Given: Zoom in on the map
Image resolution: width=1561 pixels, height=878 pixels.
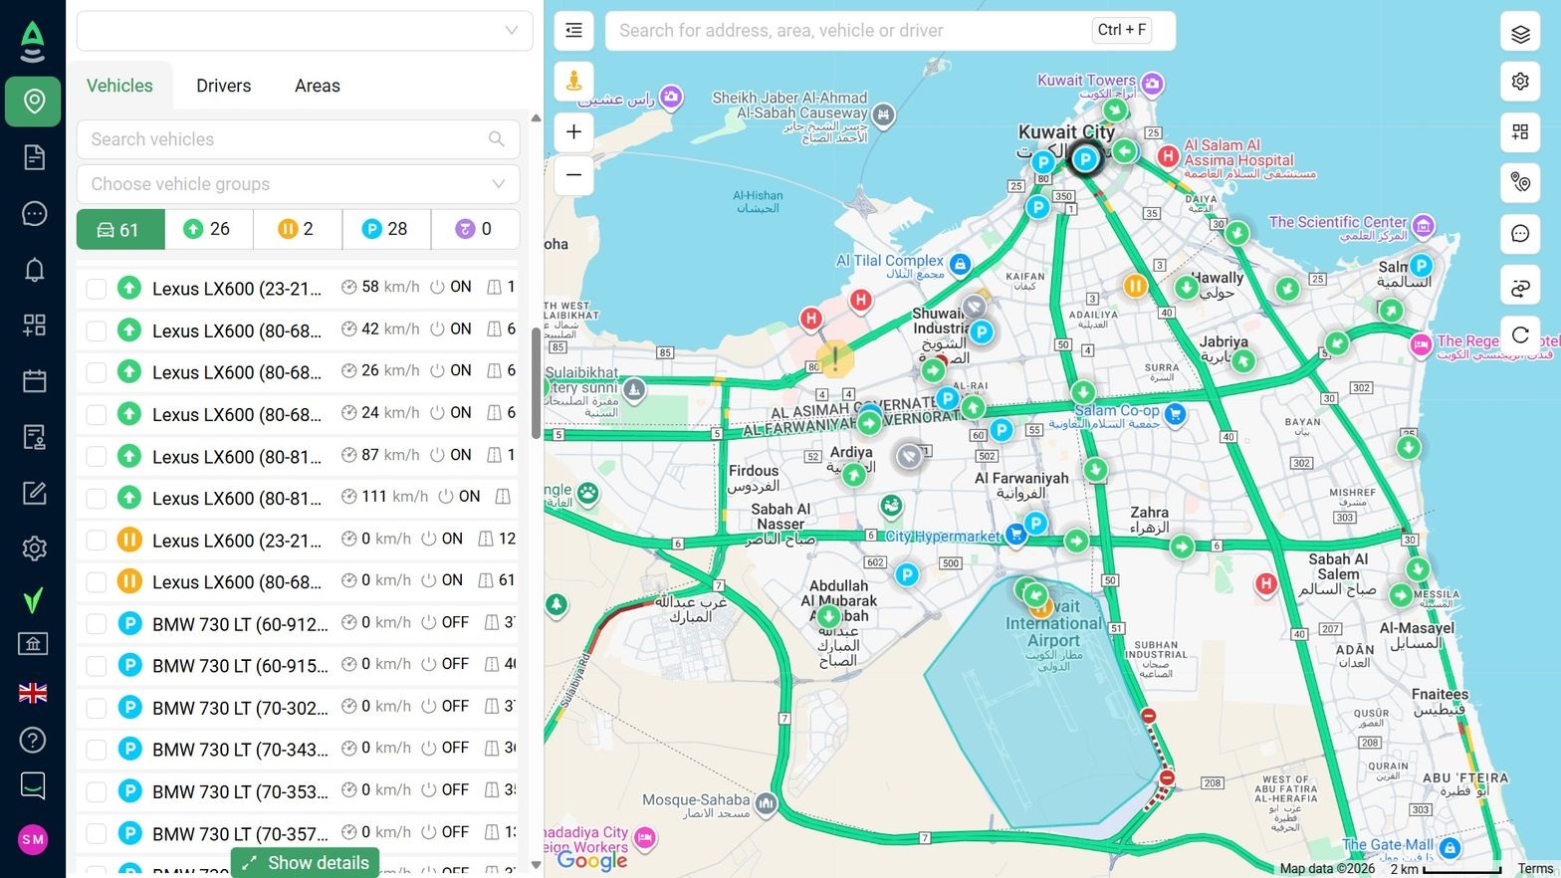Looking at the screenshot, I should pos(573,131).
